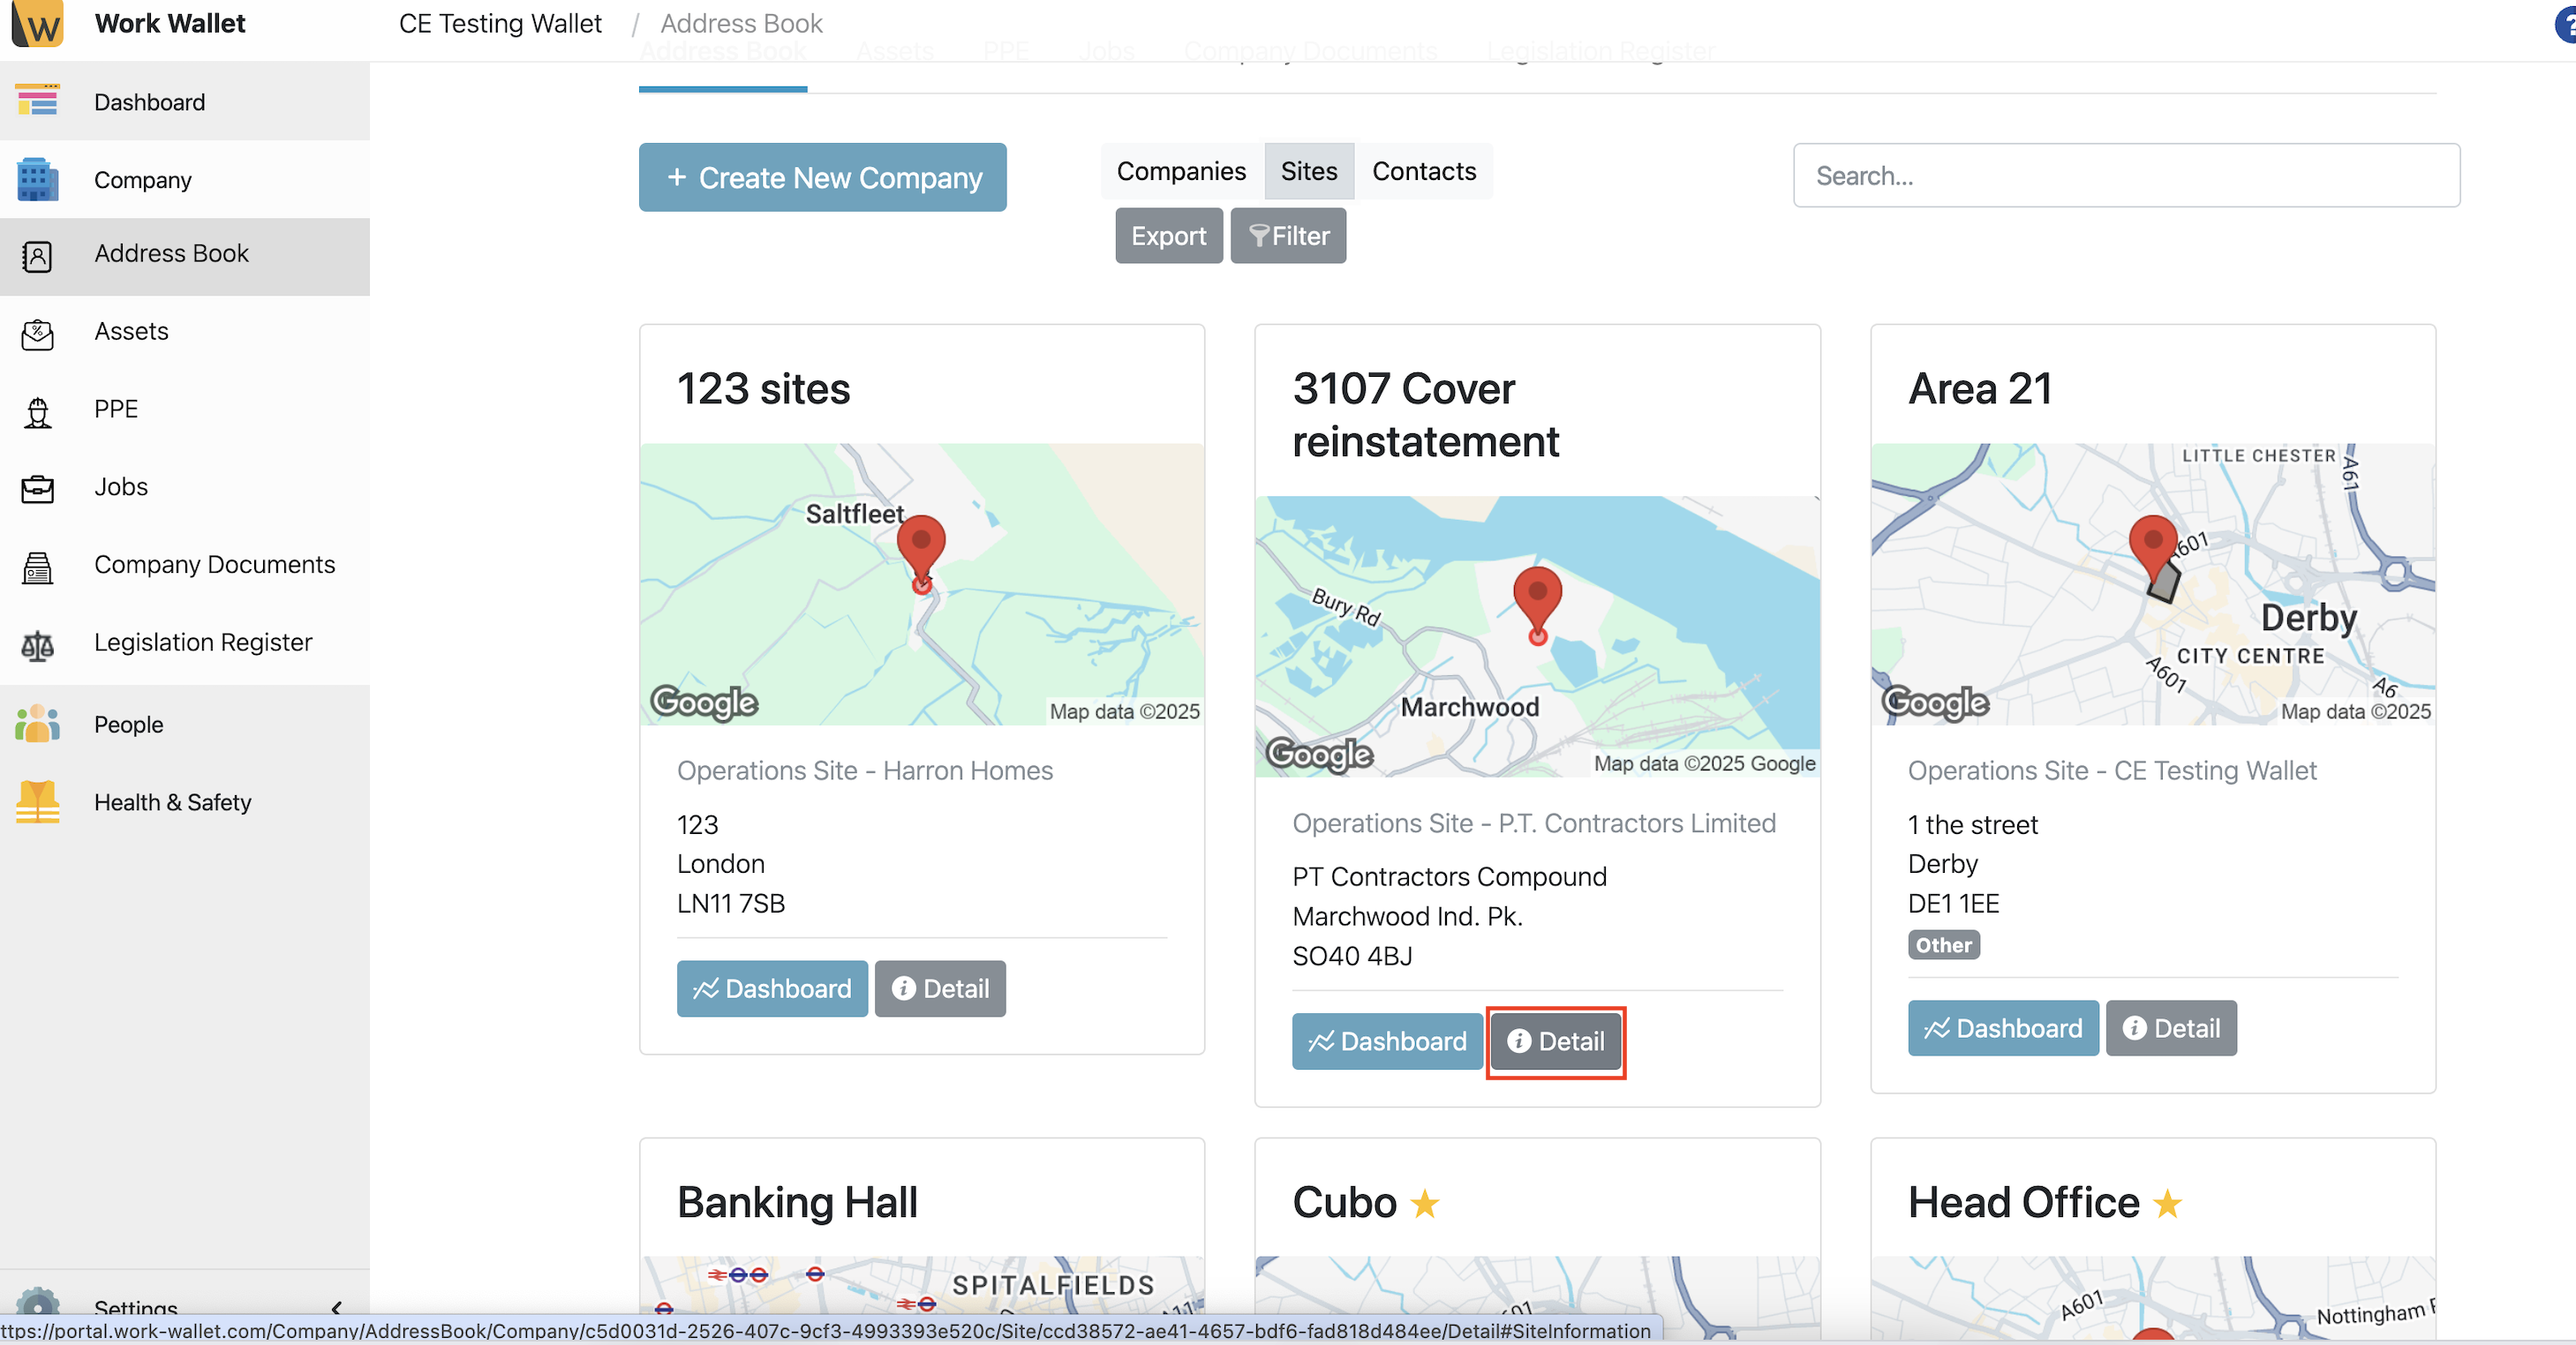Click the Company Documents icon
Image resolution: width=2576 pixels, height=1345 pixels.
click(37, 567)
